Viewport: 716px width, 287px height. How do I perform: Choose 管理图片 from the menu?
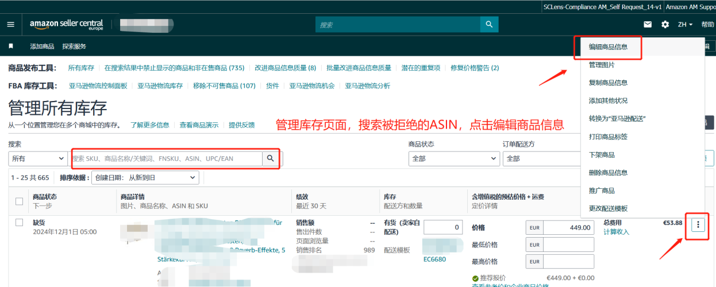point(602,65)
